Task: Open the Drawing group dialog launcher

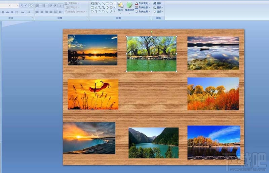Action: [x=149, y=18]
